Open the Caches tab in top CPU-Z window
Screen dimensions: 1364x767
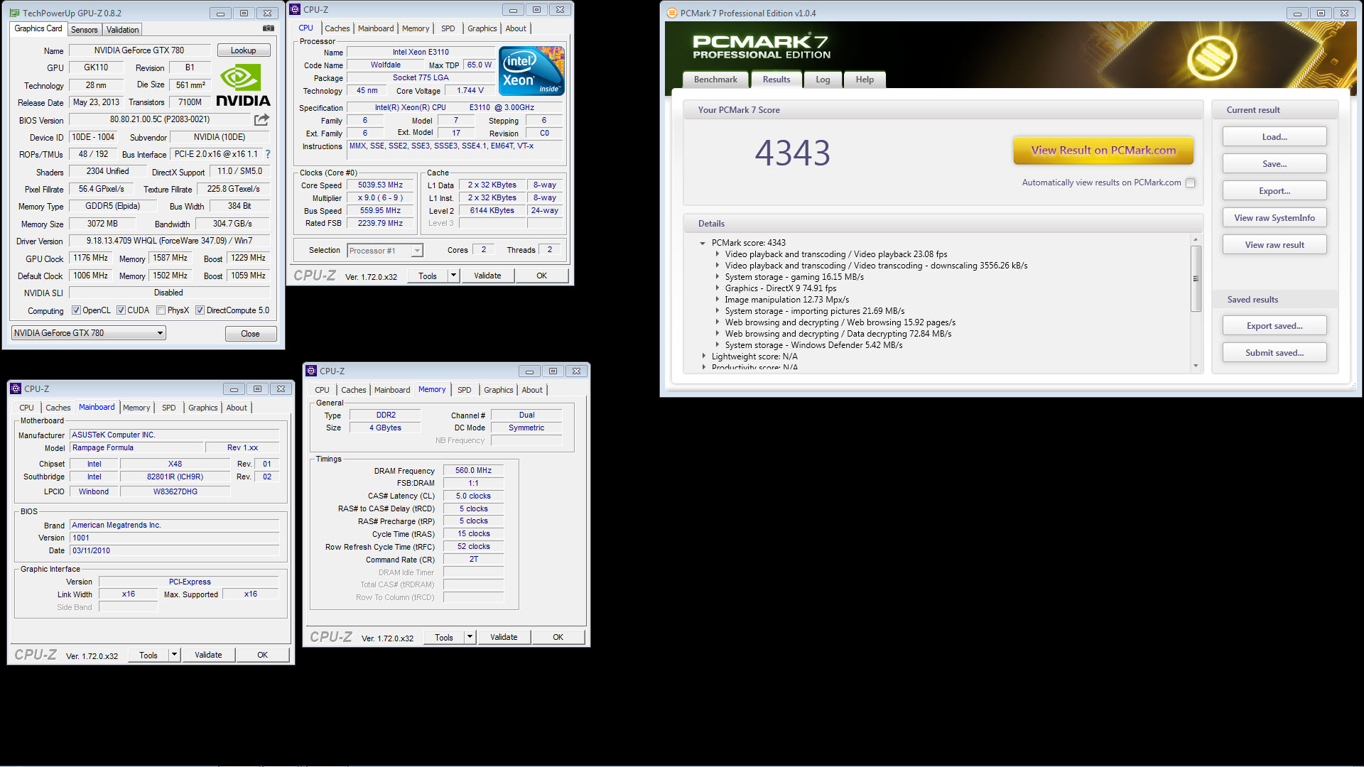[337, 28]
